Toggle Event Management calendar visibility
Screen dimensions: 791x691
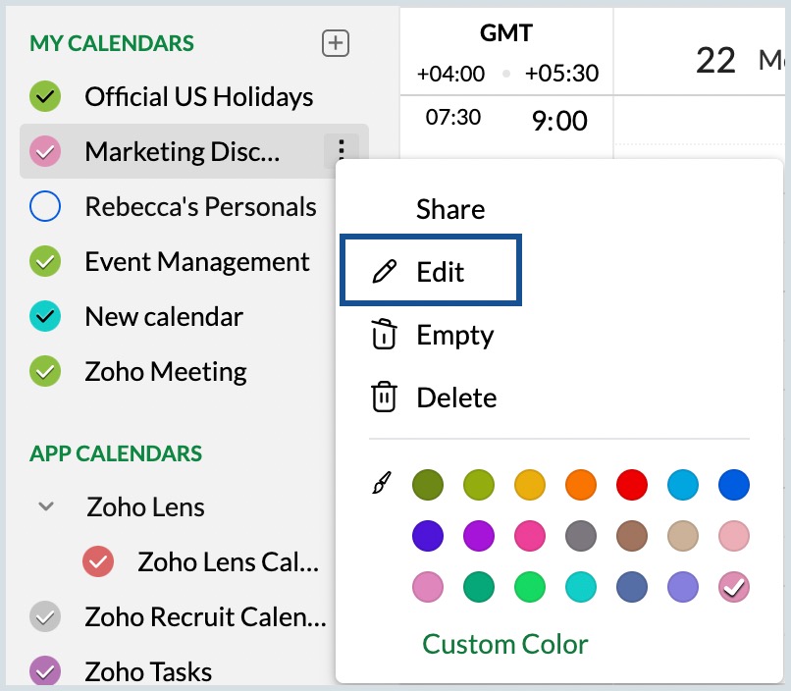click(46, 262)
